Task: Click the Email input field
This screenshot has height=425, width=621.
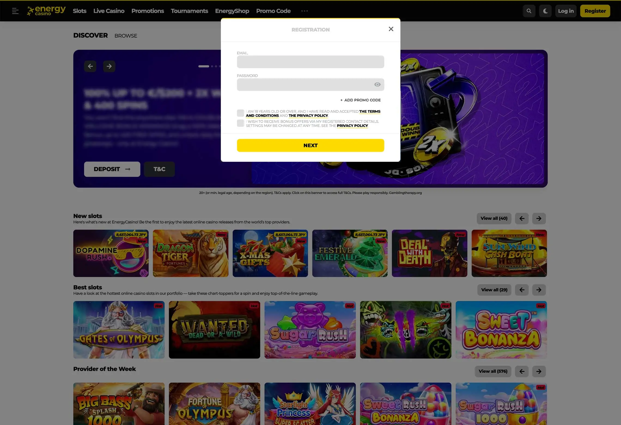Action: coord(310,62)
